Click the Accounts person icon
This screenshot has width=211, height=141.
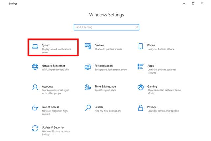(x=35, y=88)
